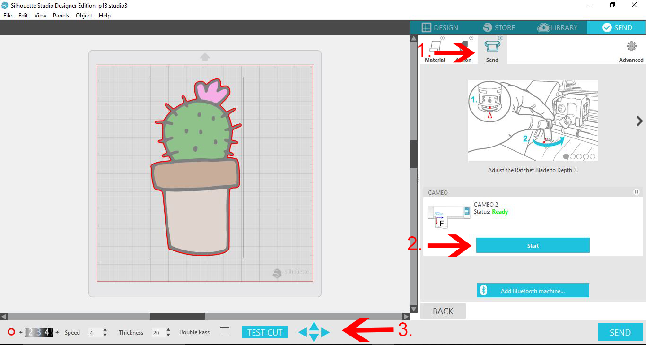The image size is (646, 345).
Task: Move blade position left with arrow
Action: tap(303, 332)
